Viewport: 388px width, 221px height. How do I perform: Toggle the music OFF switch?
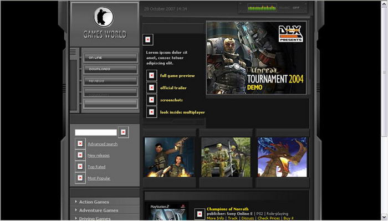296,8
